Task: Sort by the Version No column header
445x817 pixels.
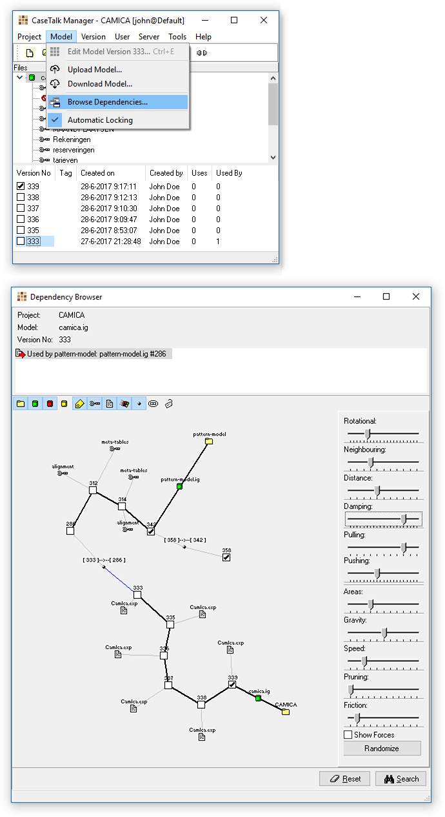Action: 34,173
